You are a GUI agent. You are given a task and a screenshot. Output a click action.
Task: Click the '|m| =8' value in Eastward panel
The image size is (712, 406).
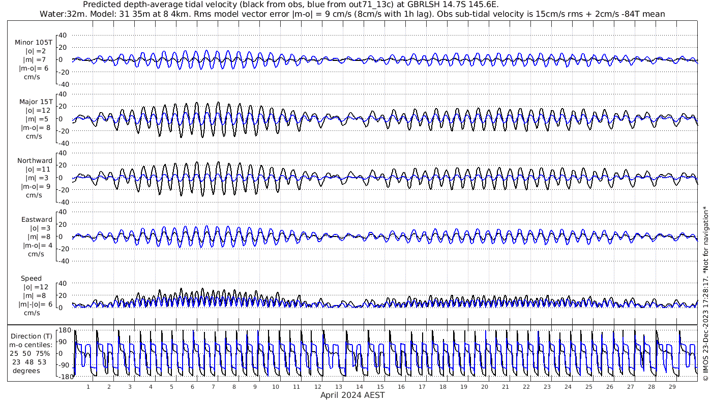[x=38, y=237]
